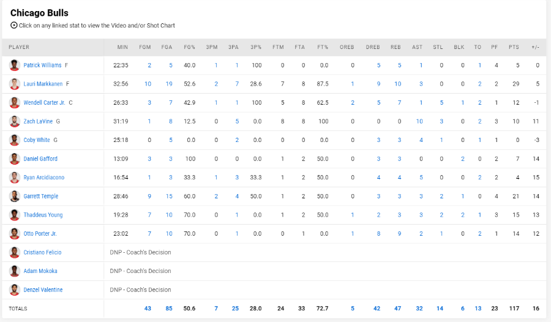The width and height of the screenshot is (551, 322).
Task: View team total 43 field goals made
Action: click(148, 309)
